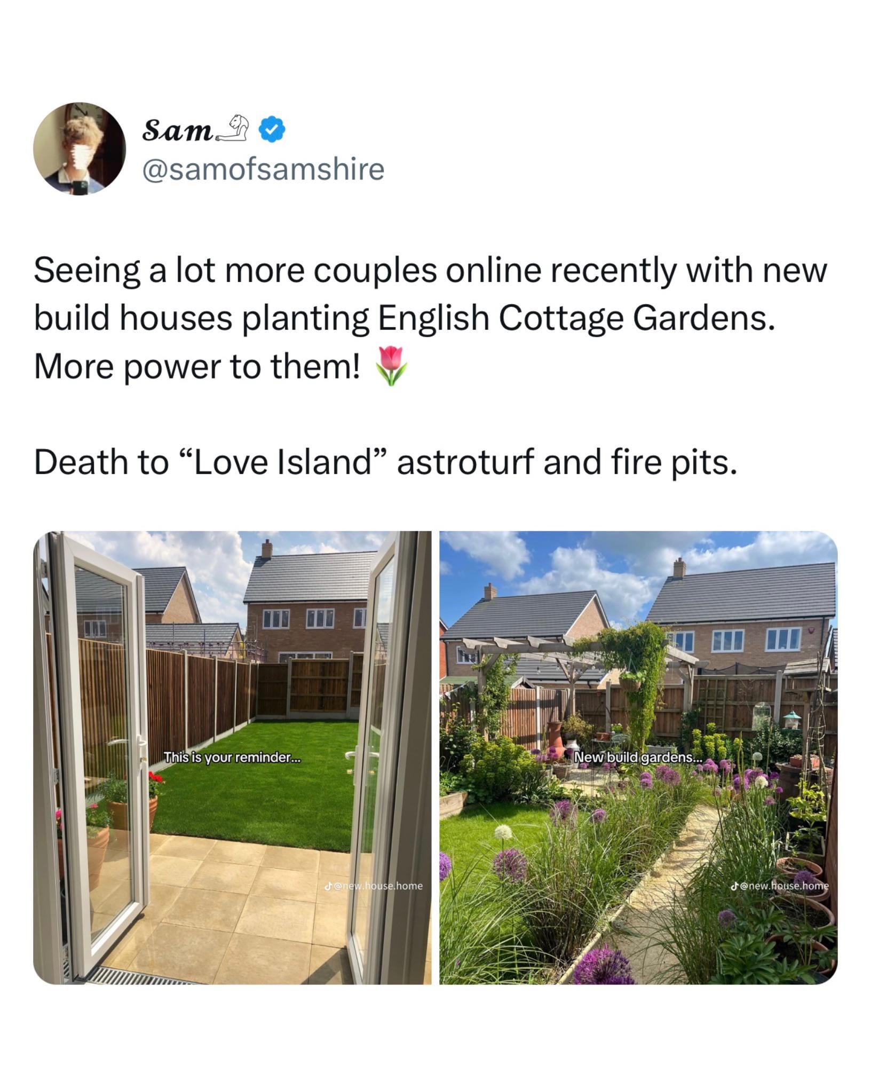
Task: Click the TikTok logo watermark on the left photo
Action: pos(328,886)
